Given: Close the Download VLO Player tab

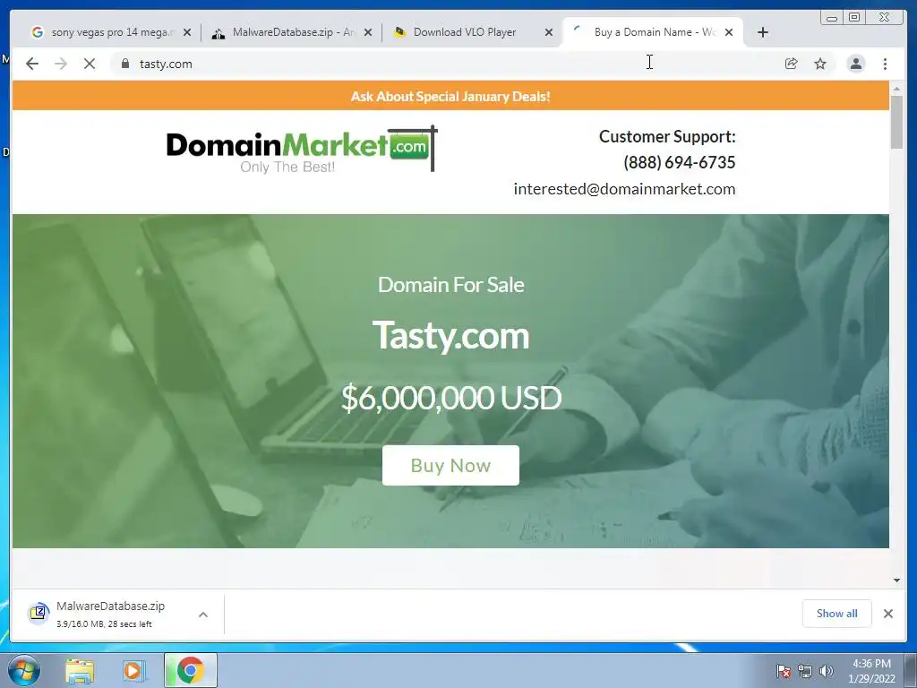Looking at the screenshot, I should pos(549,32).
